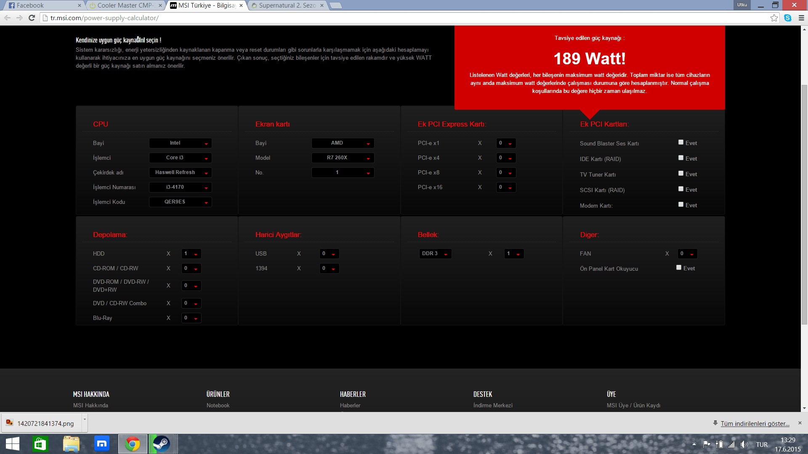The height and width of the screenshot is (454, 808).
Task: Open the Skype extension icon
Action: pos(788,18)
